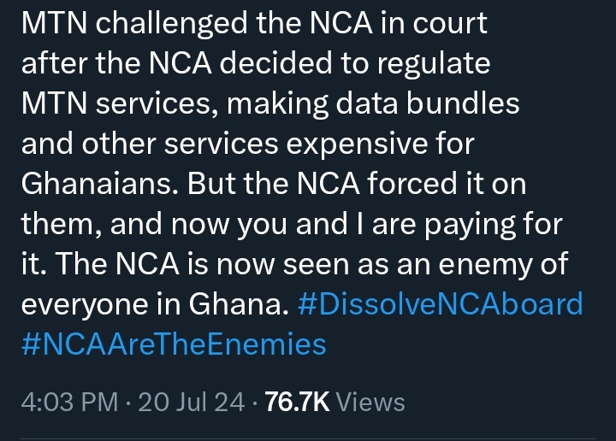Screen dimensions: 616x441
Task: Click the phrase 'data bundles' in the tweet
Action: click(x=428, y=103)
